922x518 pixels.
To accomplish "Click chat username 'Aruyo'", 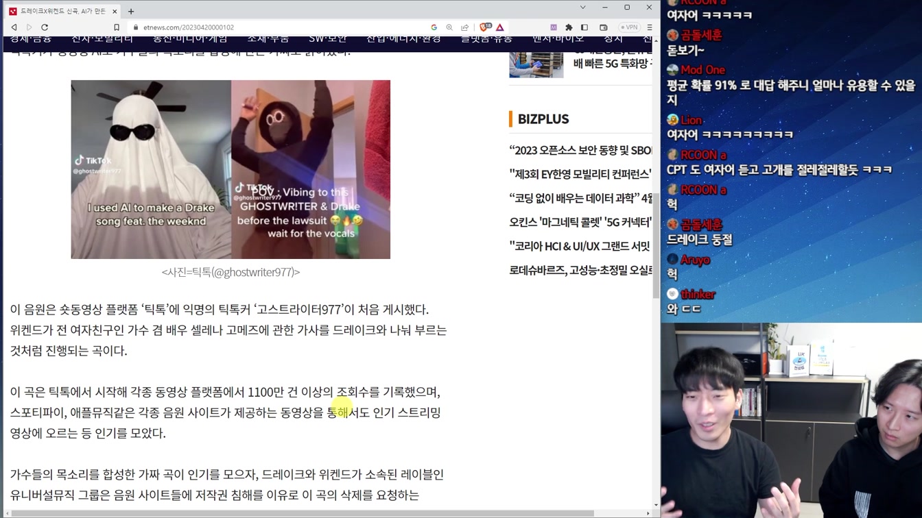I will pos(695,260).
